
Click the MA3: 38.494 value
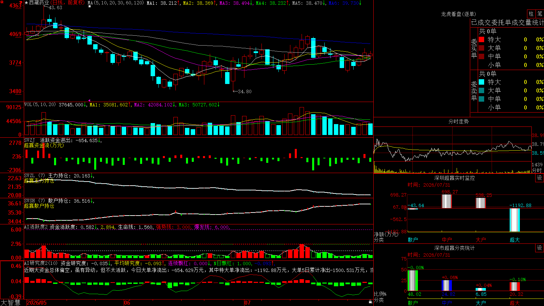tap(236, 3)
